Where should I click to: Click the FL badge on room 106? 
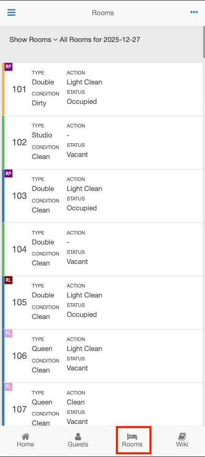[8, 333]
